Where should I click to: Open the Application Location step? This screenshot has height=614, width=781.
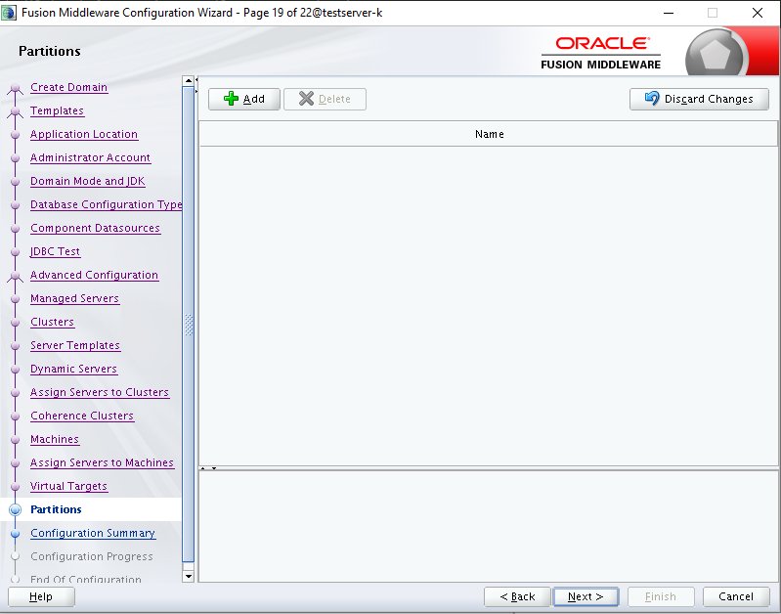pos(84,134)
